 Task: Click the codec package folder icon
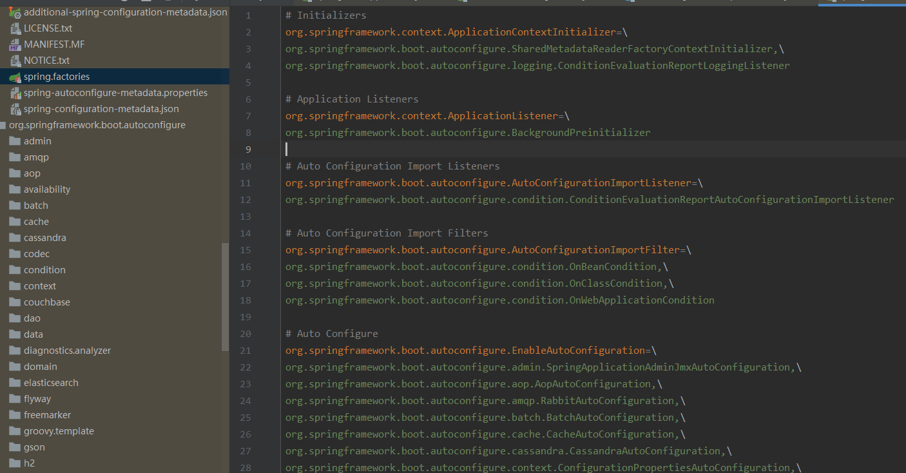coord(15,254)
